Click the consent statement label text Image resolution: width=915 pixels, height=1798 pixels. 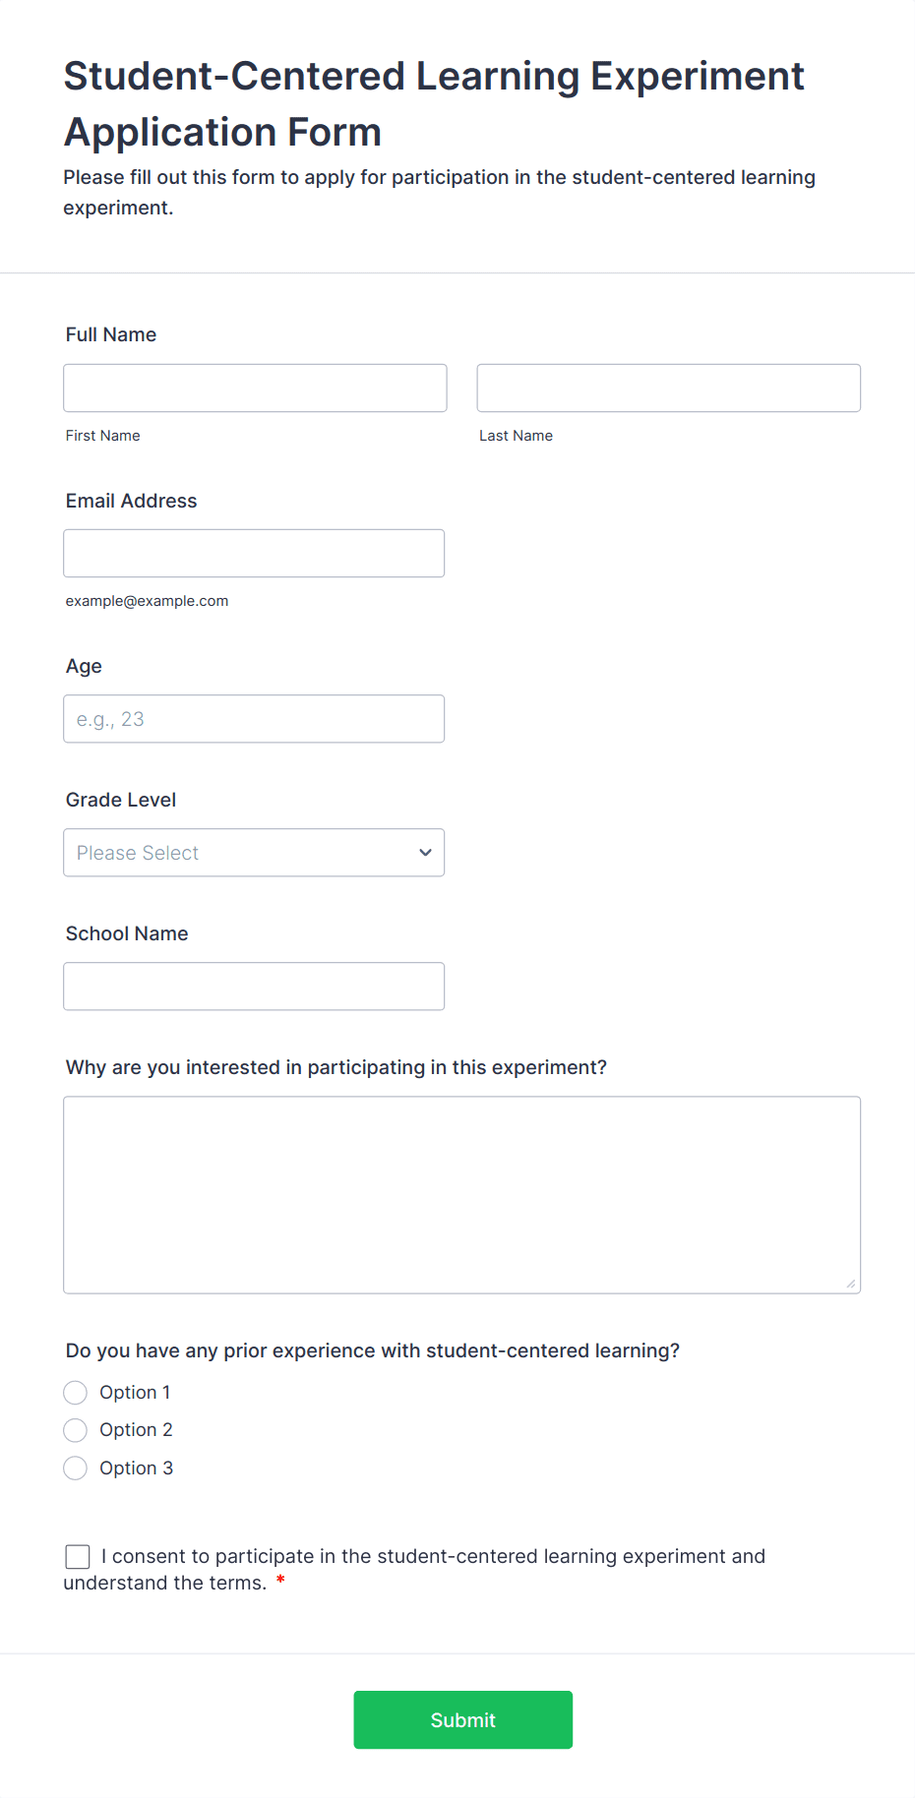(433, 1556)
